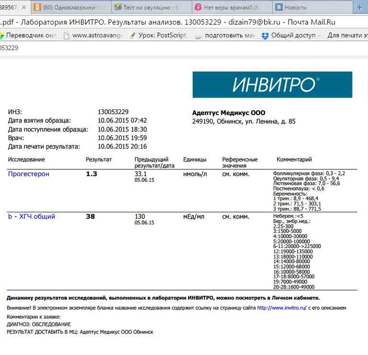Switch to the Нет веры врачам tab
The width and height of the screenshot is (368, 355).
(232, 7)
